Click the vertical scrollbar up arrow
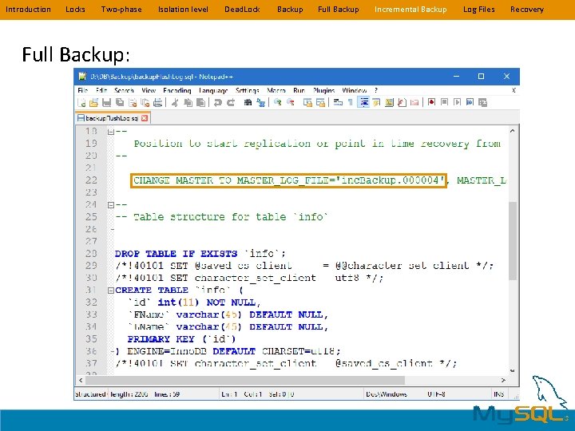575x431 pixels. [x=512, y=130]
